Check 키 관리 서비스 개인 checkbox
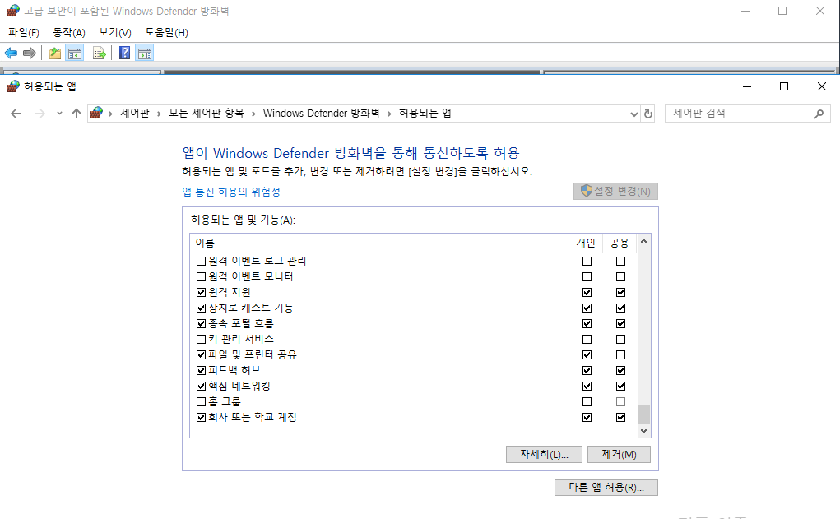Viewport: 840px width, 519px height. point(587,339)
